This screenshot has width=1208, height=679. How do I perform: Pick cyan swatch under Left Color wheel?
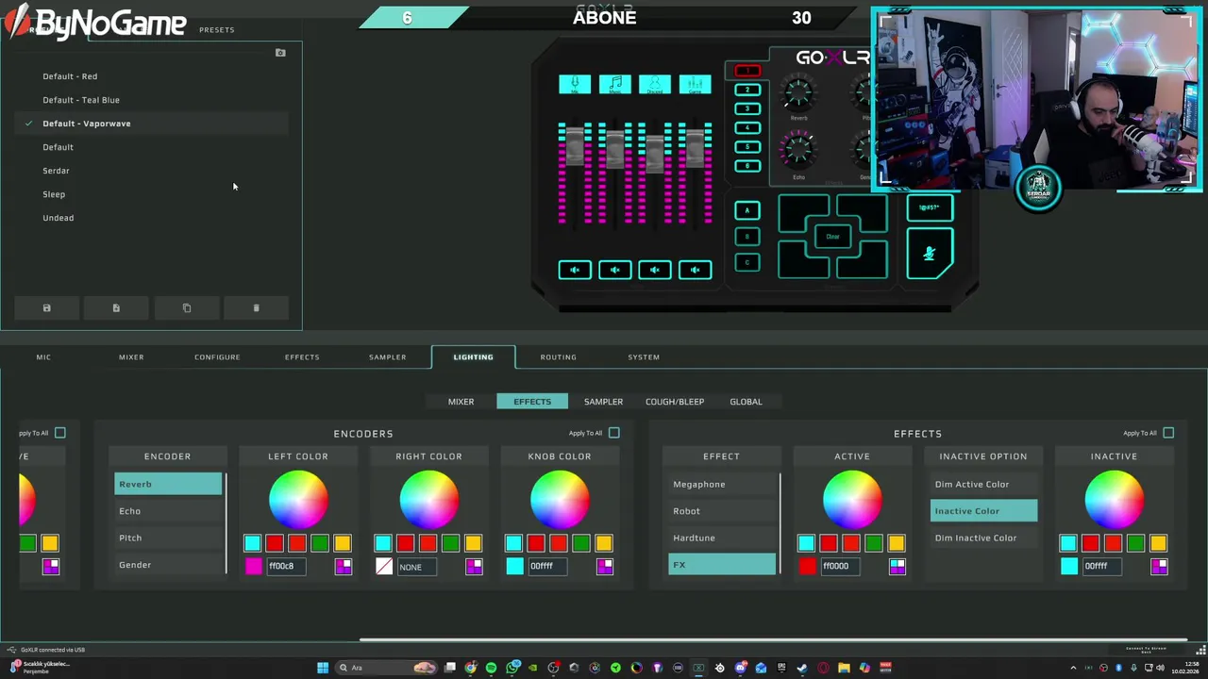pos(252,543)
